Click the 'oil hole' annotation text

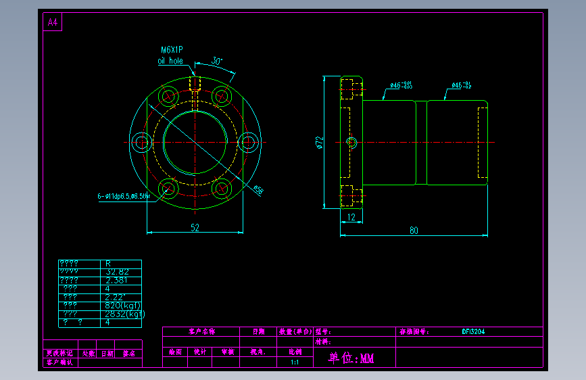point(170,61)
